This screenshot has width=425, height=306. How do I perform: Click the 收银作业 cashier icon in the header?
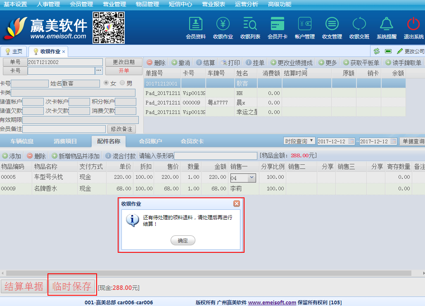[223, 24]
